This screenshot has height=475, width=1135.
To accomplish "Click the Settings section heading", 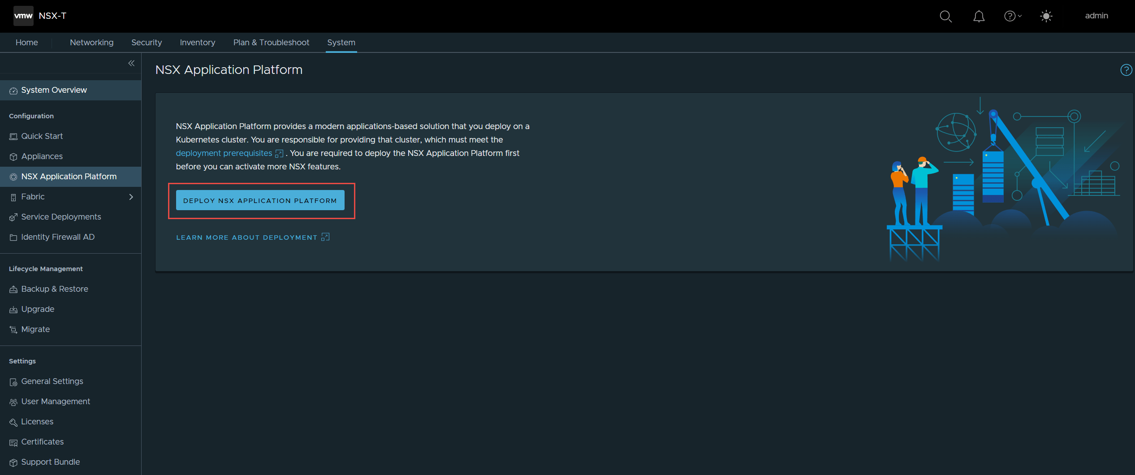I will tap(22, 361).
